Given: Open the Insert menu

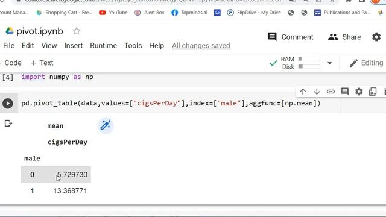Looking at the screenshot, I should coord(74,46).
